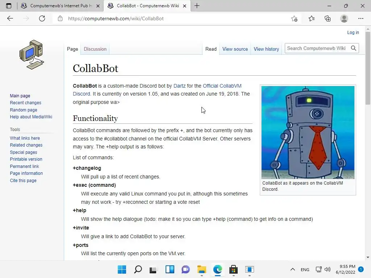Open File Explorer from taskbar
The height and width of the screenshot is (278, 371).
click(201, 269)
